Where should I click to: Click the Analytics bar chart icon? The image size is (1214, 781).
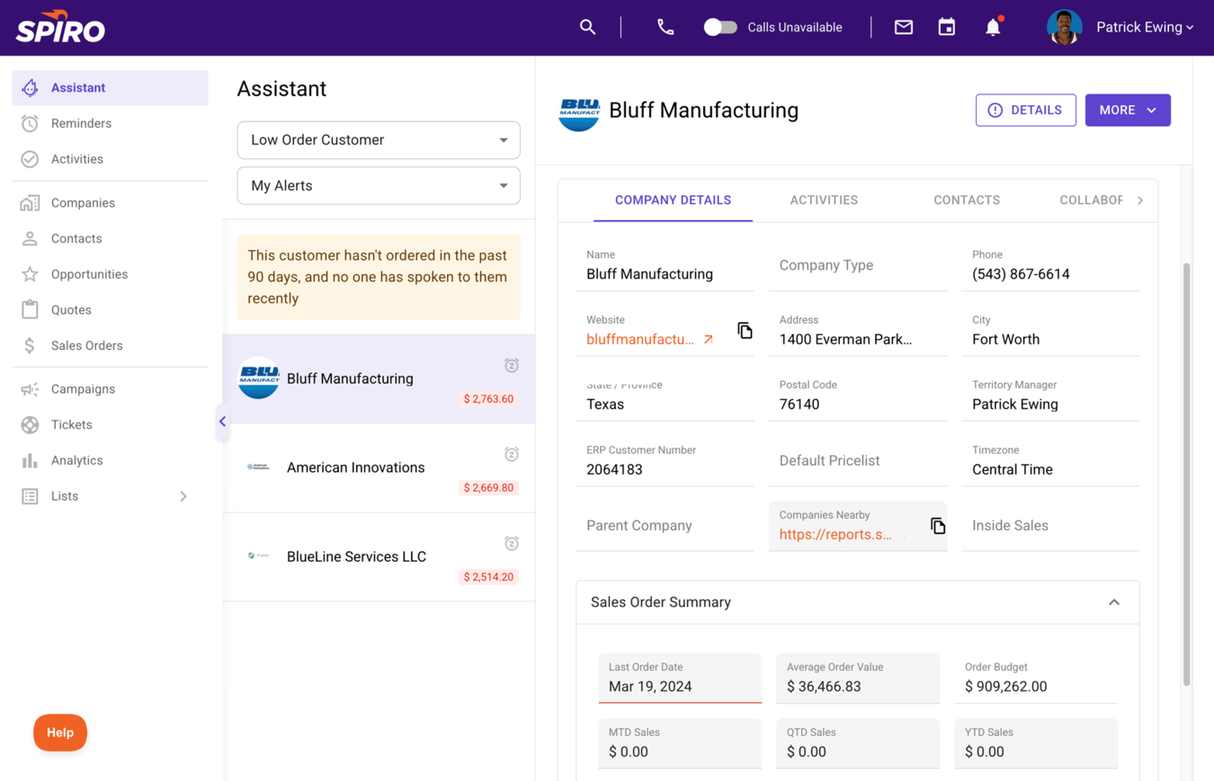30,460
